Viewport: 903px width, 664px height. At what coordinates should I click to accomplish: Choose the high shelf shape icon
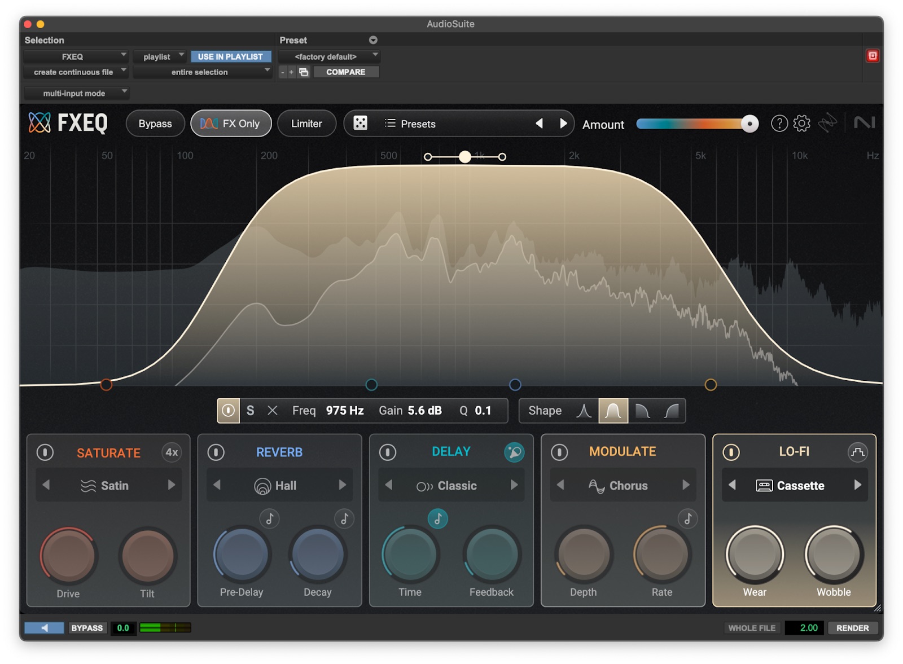coord(671,411)
